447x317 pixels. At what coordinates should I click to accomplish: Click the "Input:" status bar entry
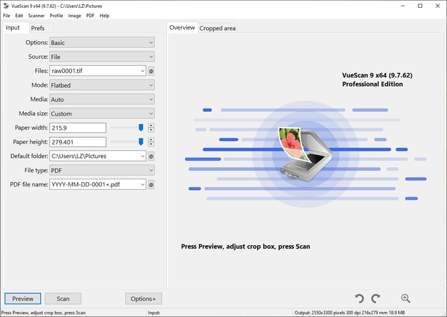[x=154, y=313]
